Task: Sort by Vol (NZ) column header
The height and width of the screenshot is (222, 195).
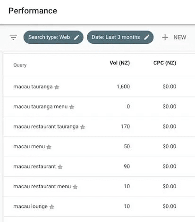Action: pyautogui.click(x=119, y=63)
